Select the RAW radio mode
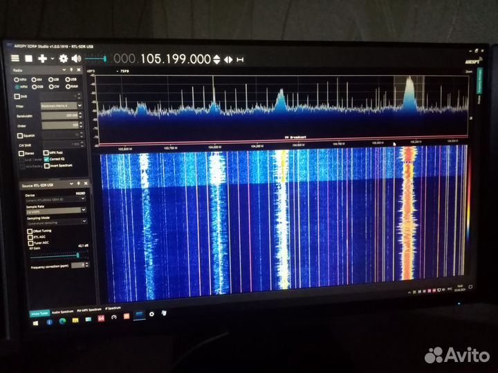 tap(72, 86)
